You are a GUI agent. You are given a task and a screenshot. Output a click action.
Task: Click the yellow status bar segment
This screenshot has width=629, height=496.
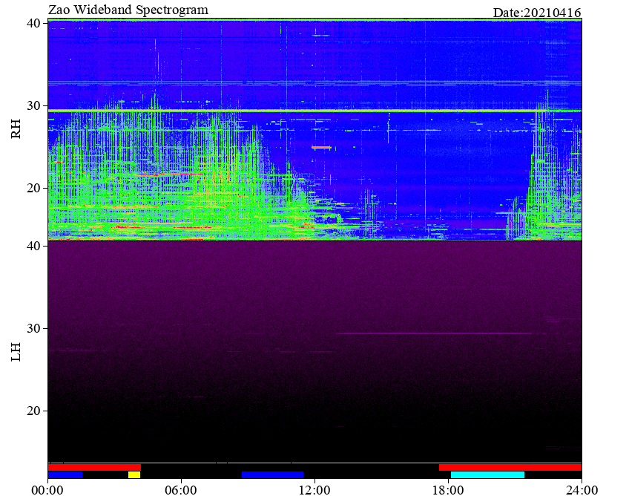click(x=134, y=474)
